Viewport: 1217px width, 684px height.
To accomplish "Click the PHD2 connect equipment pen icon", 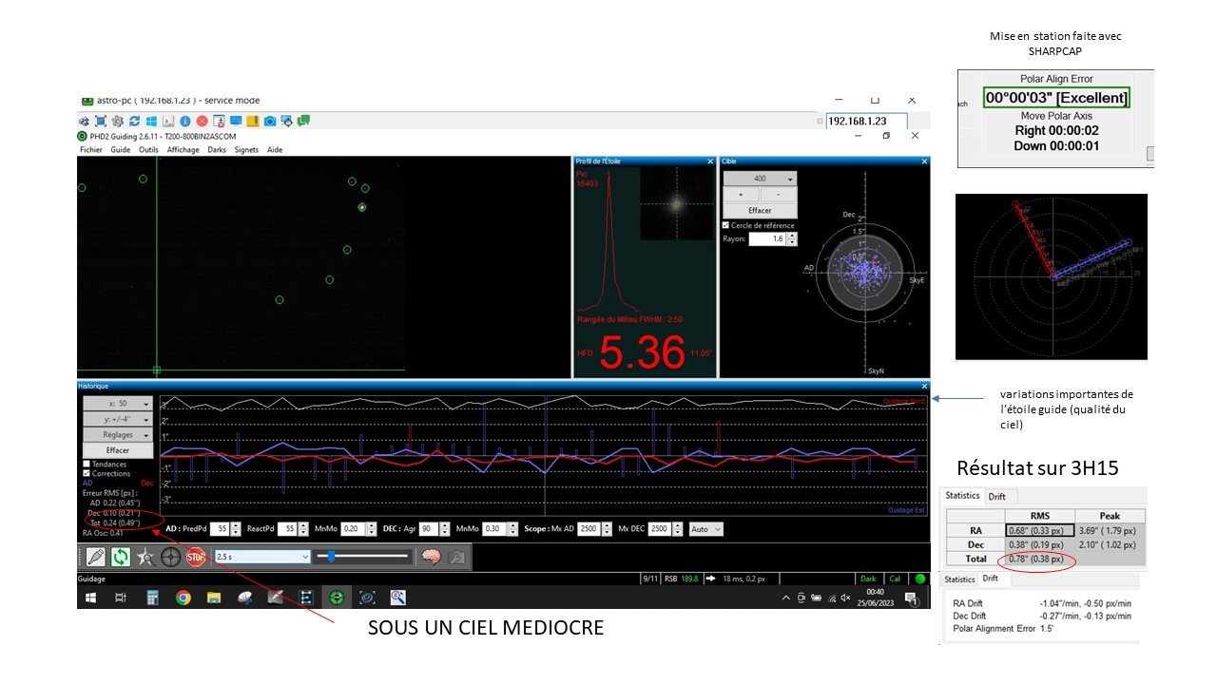I will point(95,557).
